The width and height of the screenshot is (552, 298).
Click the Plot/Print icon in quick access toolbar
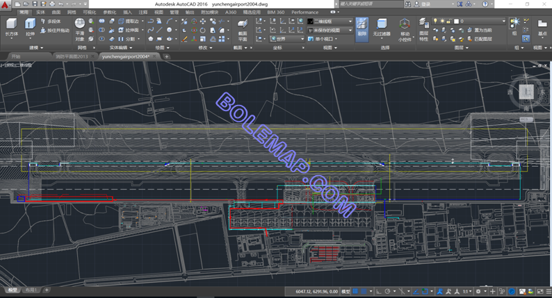52,4
